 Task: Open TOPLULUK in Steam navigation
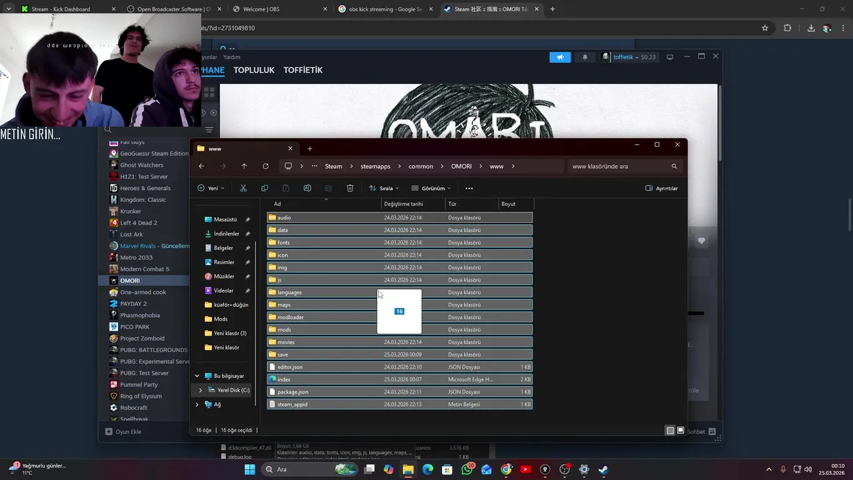pyautogui.click(x=254, y=70)
